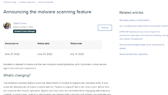Click the July 14, 2022 rollout end date
168x95 pixels.
coord(77,54)
